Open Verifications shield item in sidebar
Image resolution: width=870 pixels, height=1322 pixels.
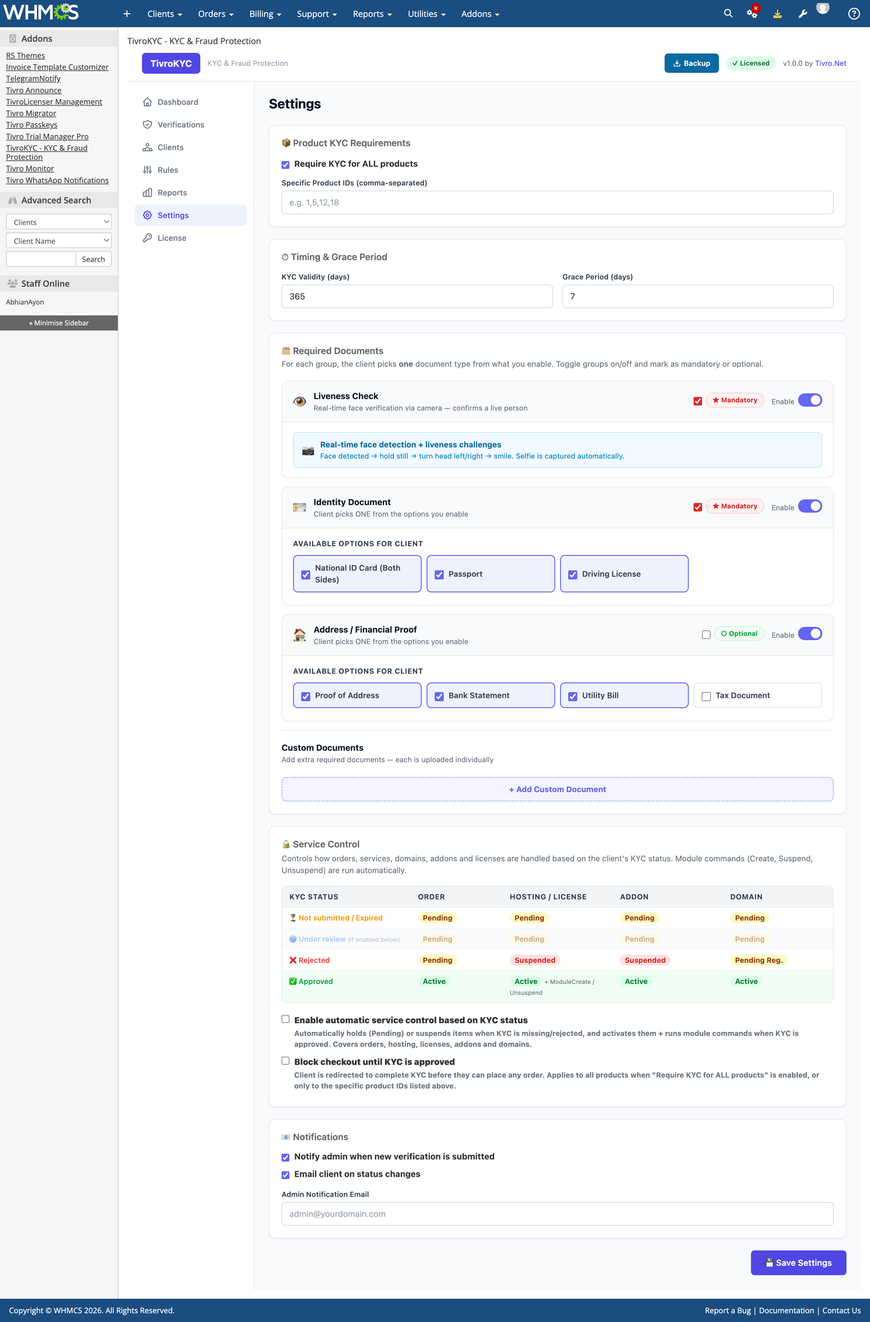[x=181, y=124]
